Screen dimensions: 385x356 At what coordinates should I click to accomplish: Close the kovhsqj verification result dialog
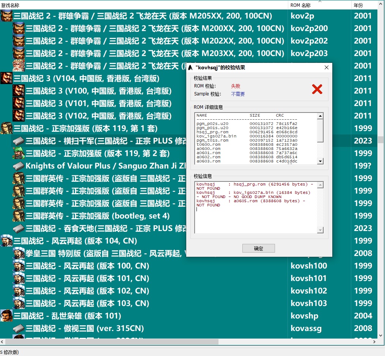[x=326, y=67]
